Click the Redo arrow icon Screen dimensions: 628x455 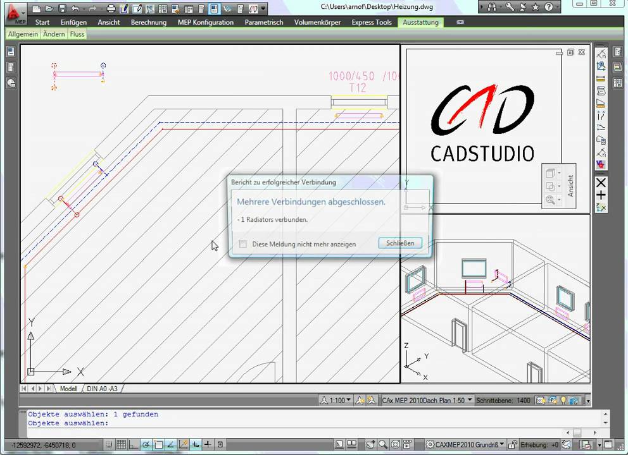92,8
